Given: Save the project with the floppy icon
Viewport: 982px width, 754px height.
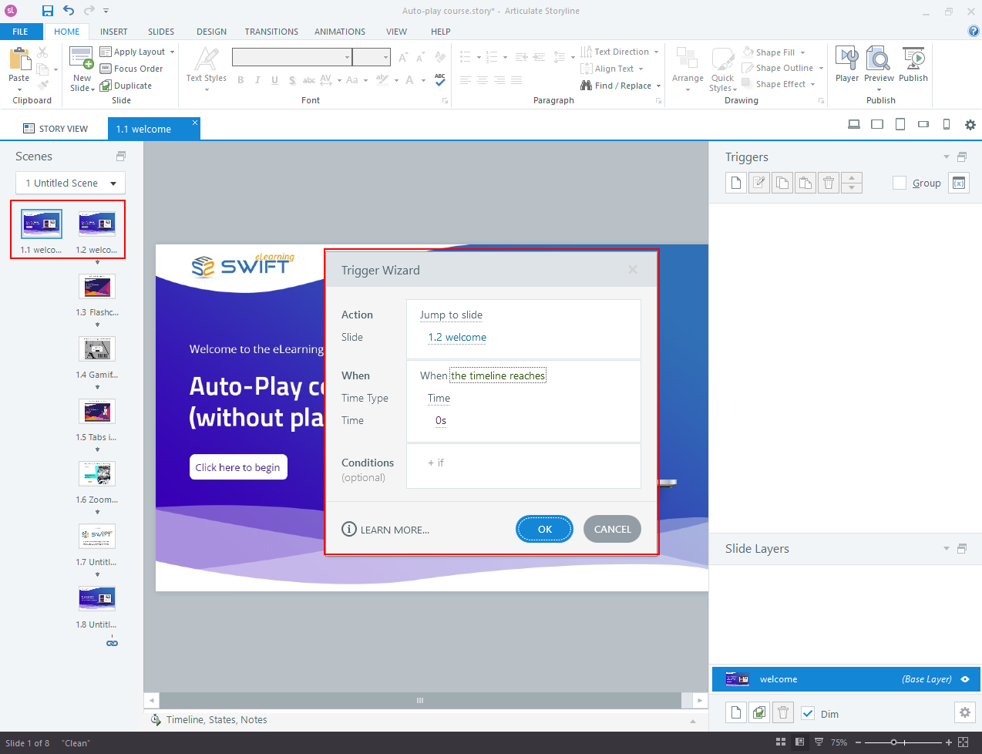Looking at the screenshot, I should 48,11.
